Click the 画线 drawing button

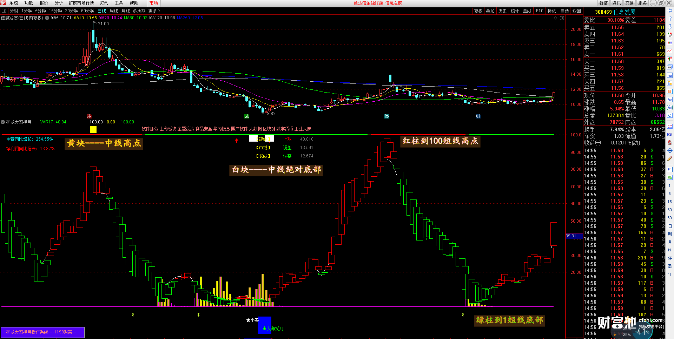tap(527, 11)
